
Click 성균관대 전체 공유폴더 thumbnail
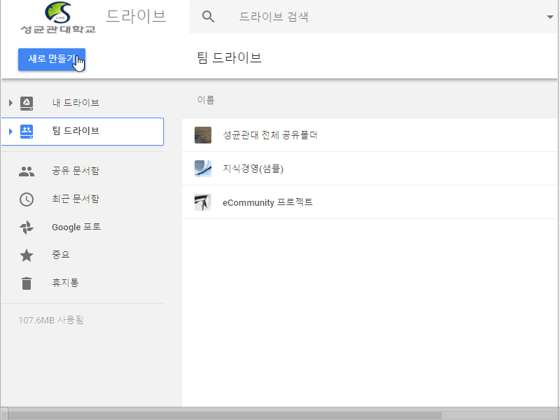click(x=203, y=135)
